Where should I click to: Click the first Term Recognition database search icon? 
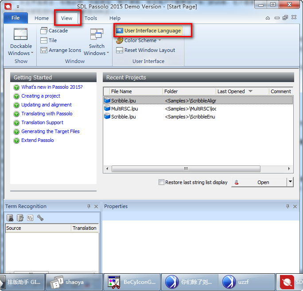coord(10,218)
